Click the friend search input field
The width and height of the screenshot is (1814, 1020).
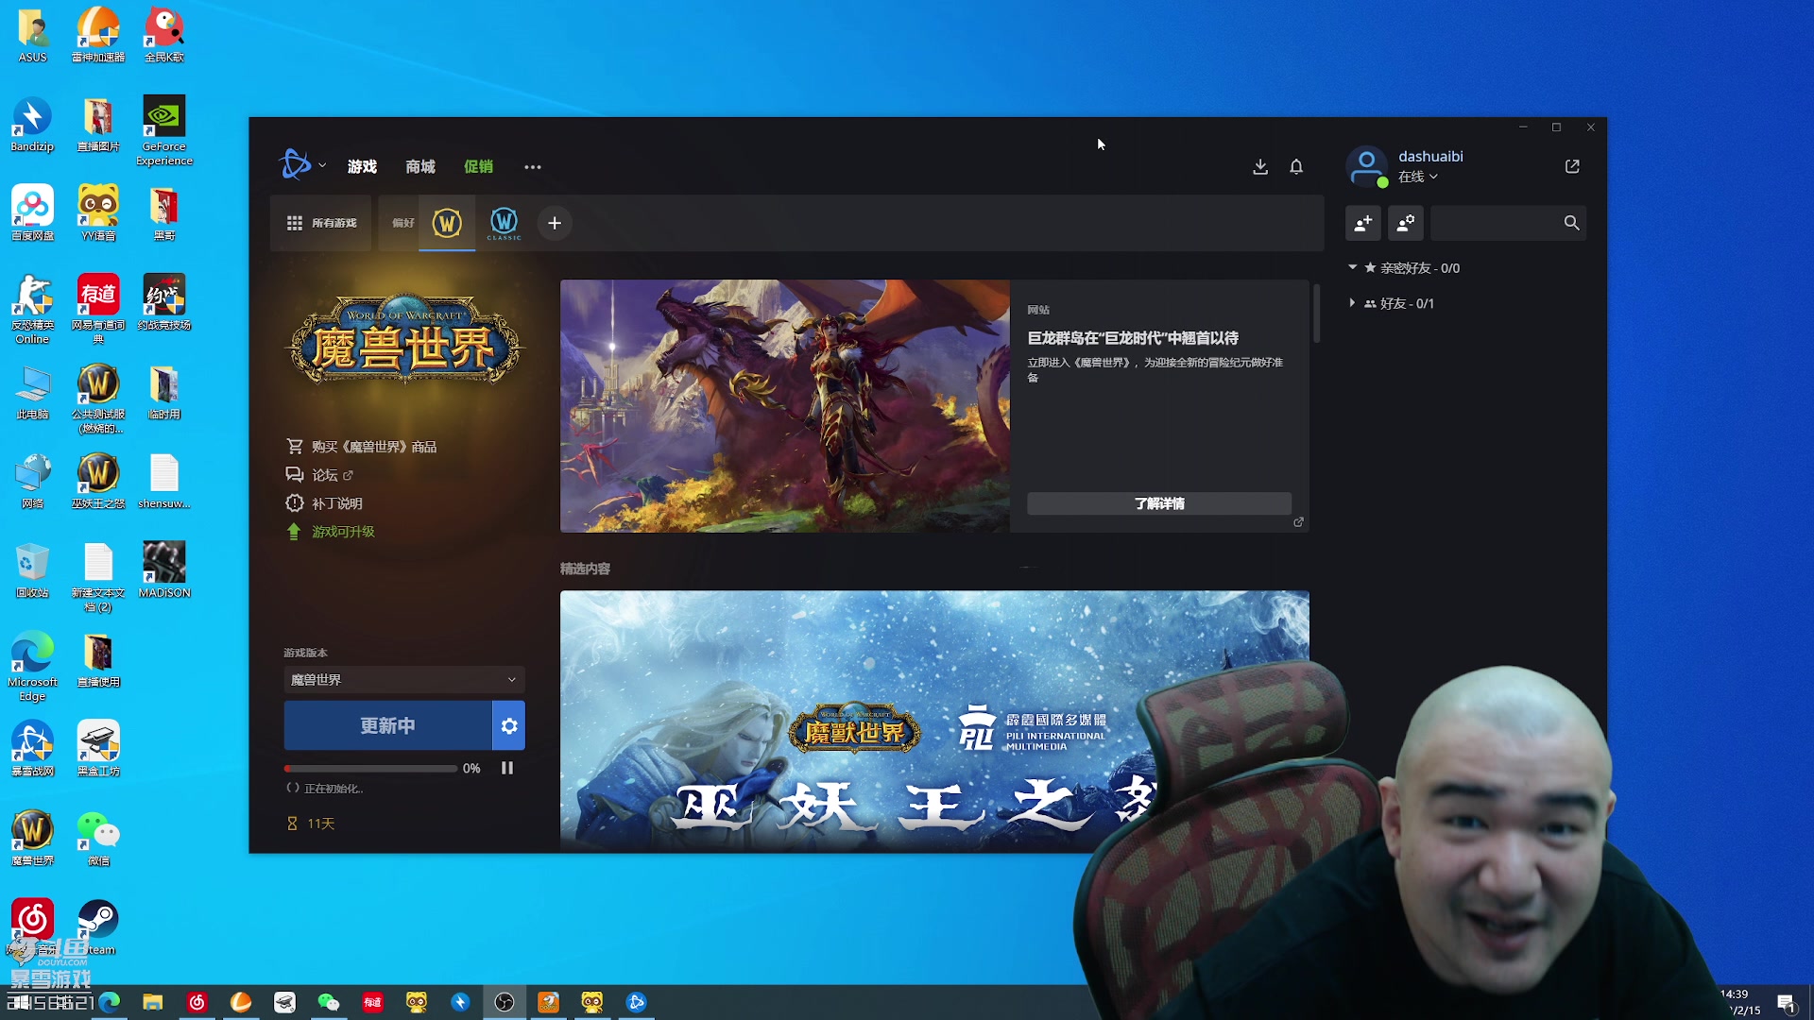[1497, 223]
